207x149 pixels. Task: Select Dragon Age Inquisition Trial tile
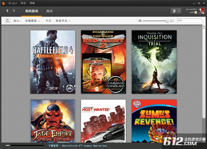click(x=154, y=62)
